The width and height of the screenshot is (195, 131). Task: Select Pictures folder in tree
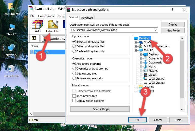click(153, 71)
